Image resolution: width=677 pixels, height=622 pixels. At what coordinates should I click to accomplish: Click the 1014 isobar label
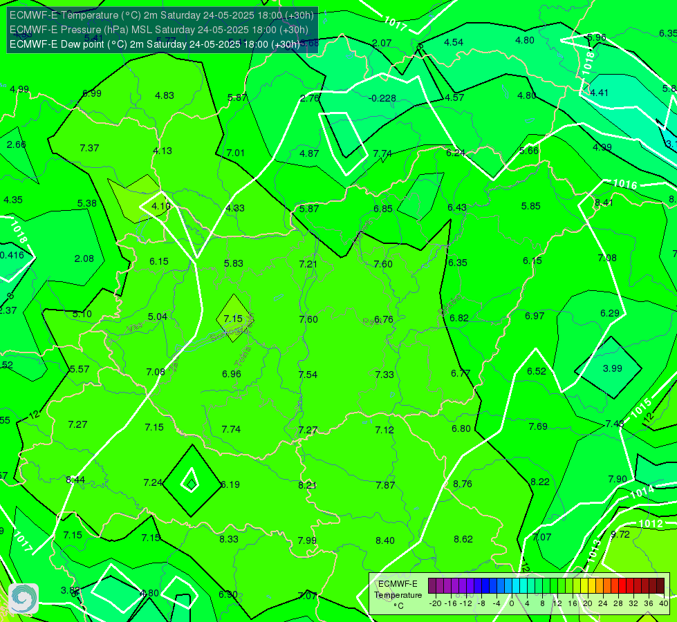(642, 491)
